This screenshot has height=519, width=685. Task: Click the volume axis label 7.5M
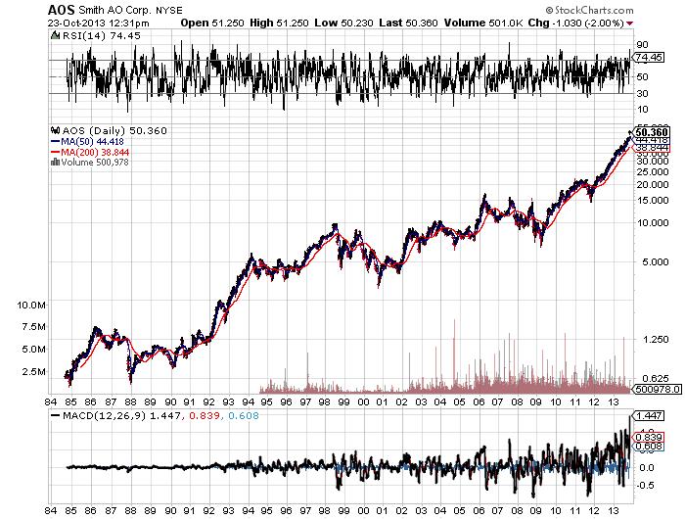click(x=34, y=327)
